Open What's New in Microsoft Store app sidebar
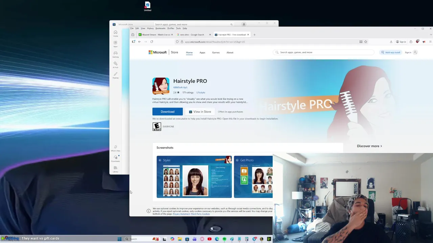 pos(115,148)
